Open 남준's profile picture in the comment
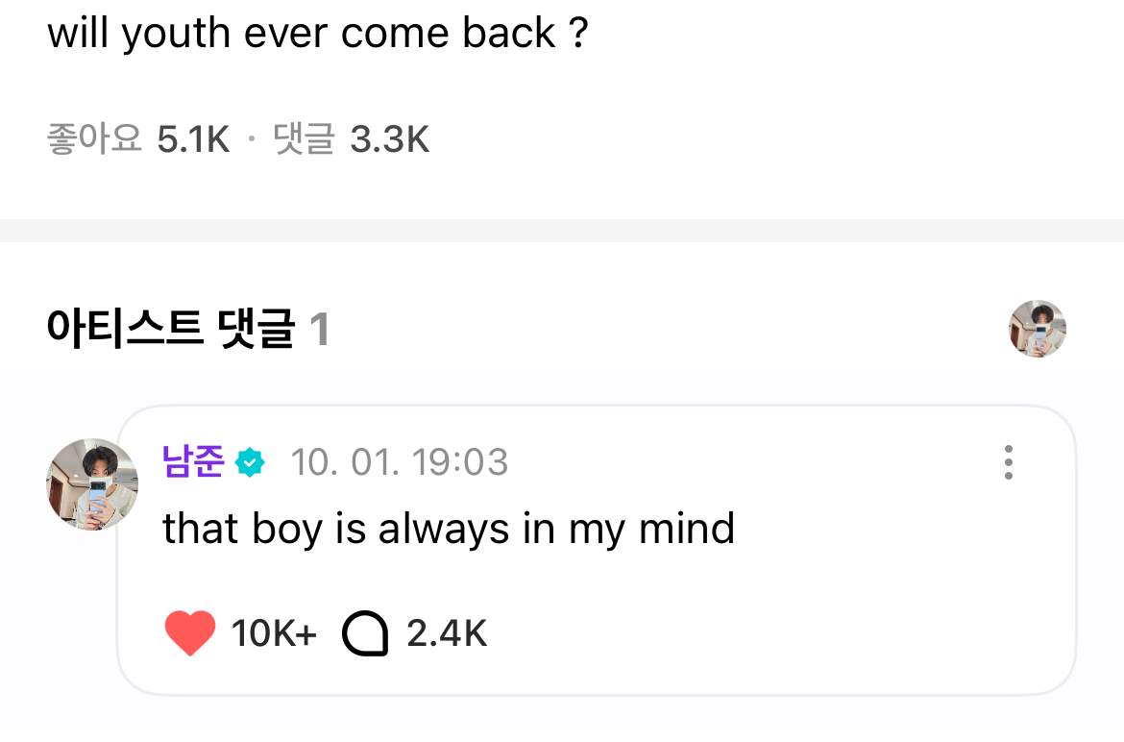 tap(92, 485)
